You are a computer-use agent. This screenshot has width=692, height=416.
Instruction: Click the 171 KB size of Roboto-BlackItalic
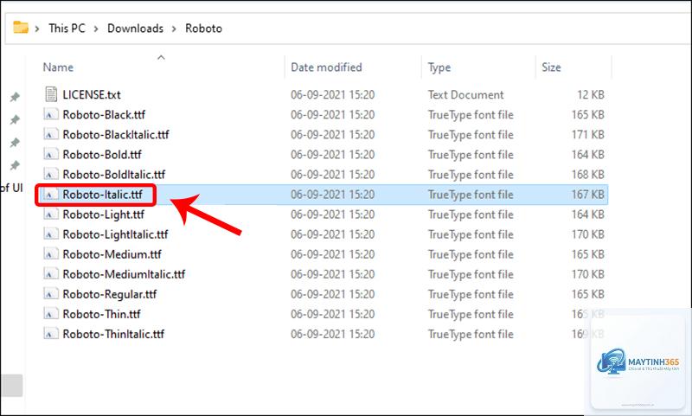click(588, 135)
